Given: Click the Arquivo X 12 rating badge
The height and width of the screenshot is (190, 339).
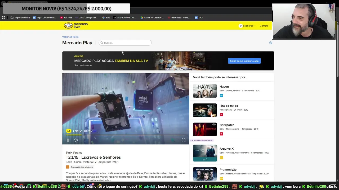Looking at the screenshot, I should pos(221,158).
